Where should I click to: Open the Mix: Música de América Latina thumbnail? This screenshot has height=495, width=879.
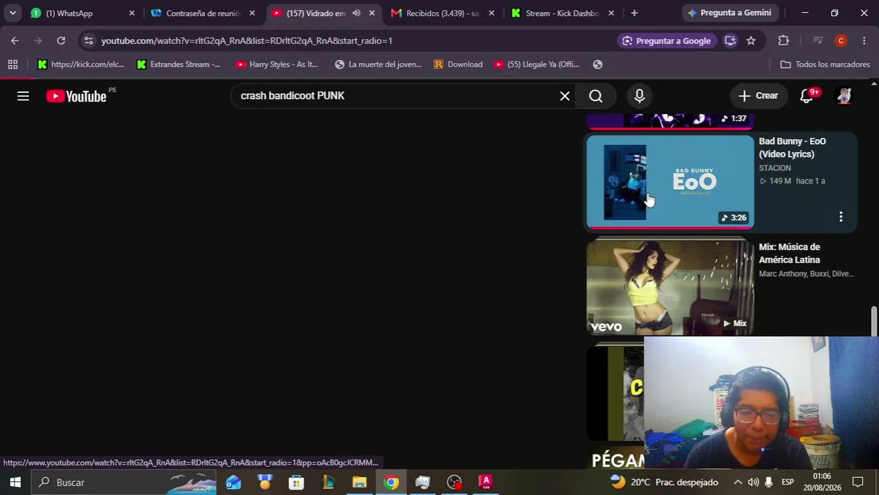coord(670,287)
